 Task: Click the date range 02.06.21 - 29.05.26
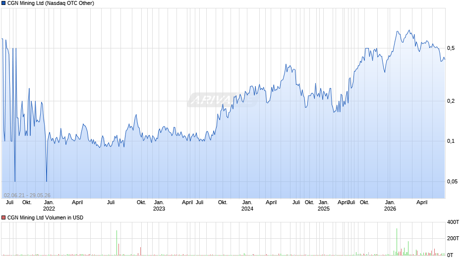tap(27, 195)
